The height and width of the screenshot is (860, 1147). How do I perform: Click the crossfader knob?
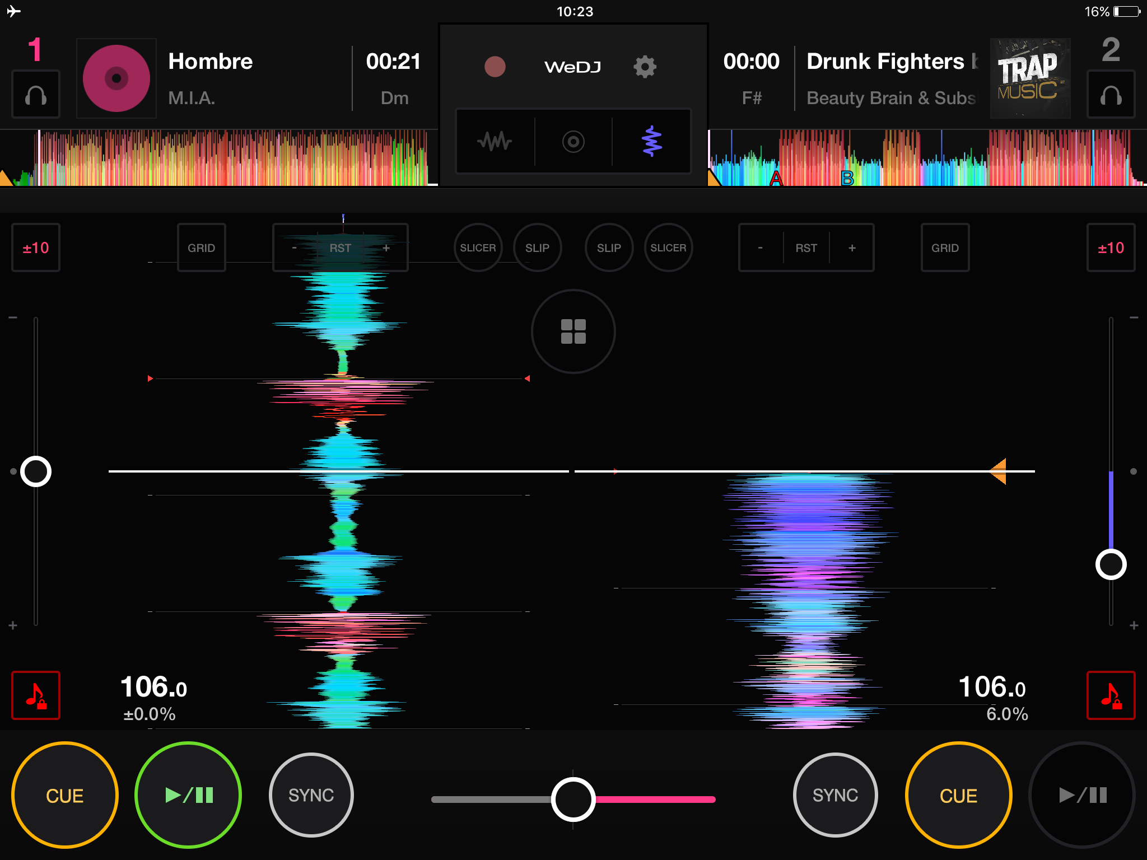pos(573,800)
